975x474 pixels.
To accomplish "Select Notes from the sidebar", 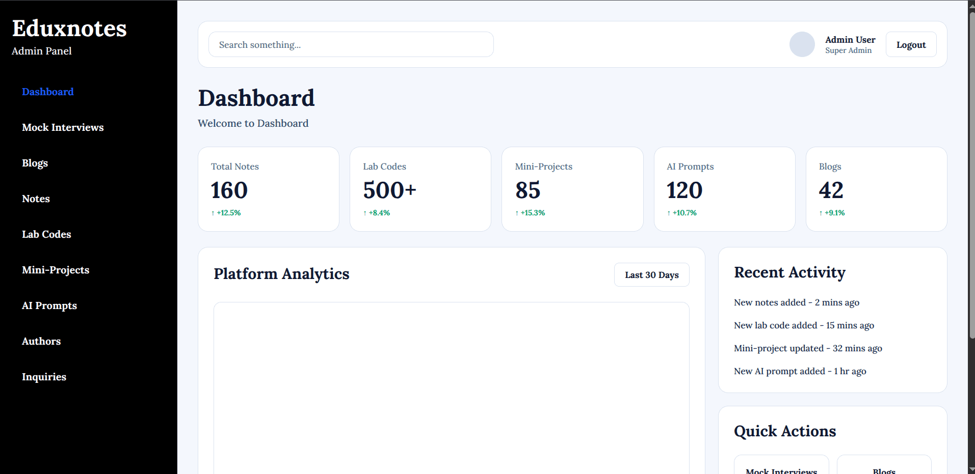I will coord(36,199).
